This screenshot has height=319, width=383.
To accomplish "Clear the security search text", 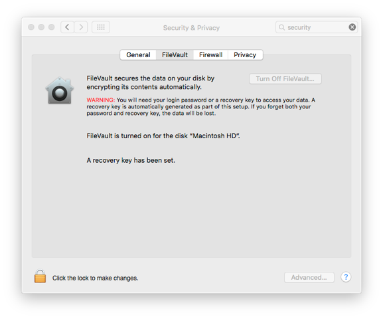I will (352, 27).
